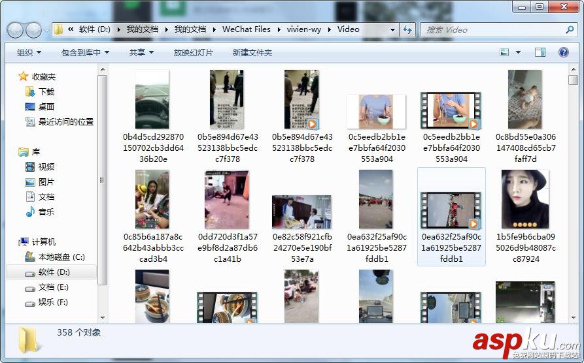Toggle the preview pane icon
This screenshot has height=363, width=584.
point(540,52)
